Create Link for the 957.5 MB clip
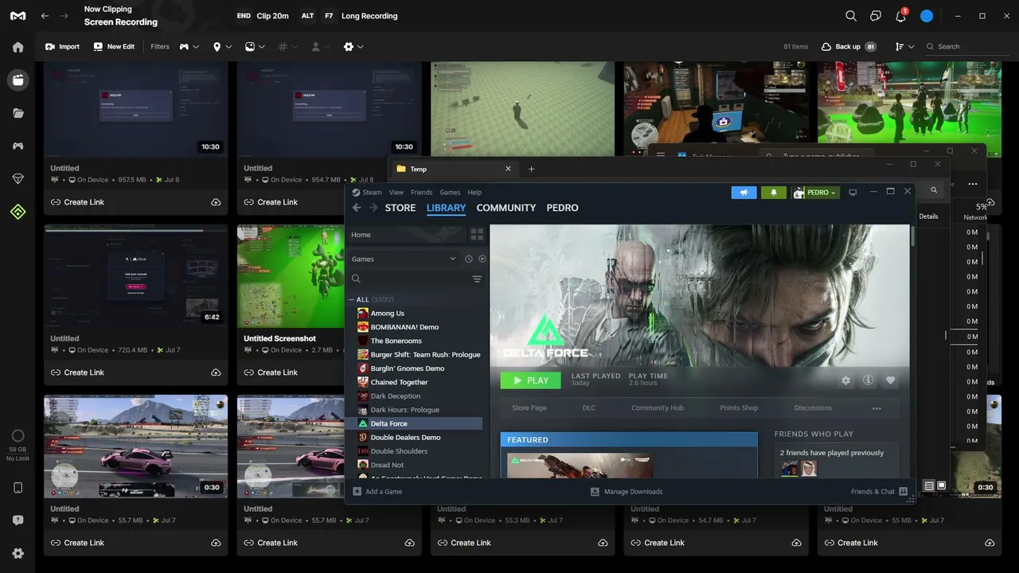Image resolution: width=1019 pixels, height=573 pixels. point(77,202)
